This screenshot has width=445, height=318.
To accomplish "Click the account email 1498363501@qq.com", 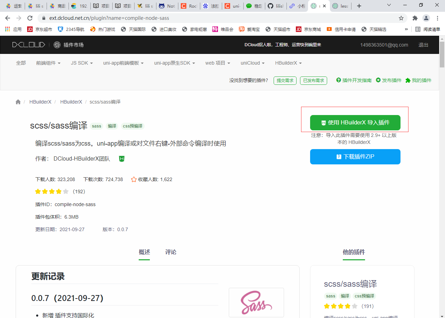I will [384, 45].
